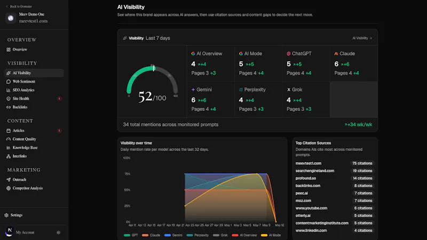Click the Last 7 days period label
The height and width of the screenshot is (240, 427).
pos(157,38)
